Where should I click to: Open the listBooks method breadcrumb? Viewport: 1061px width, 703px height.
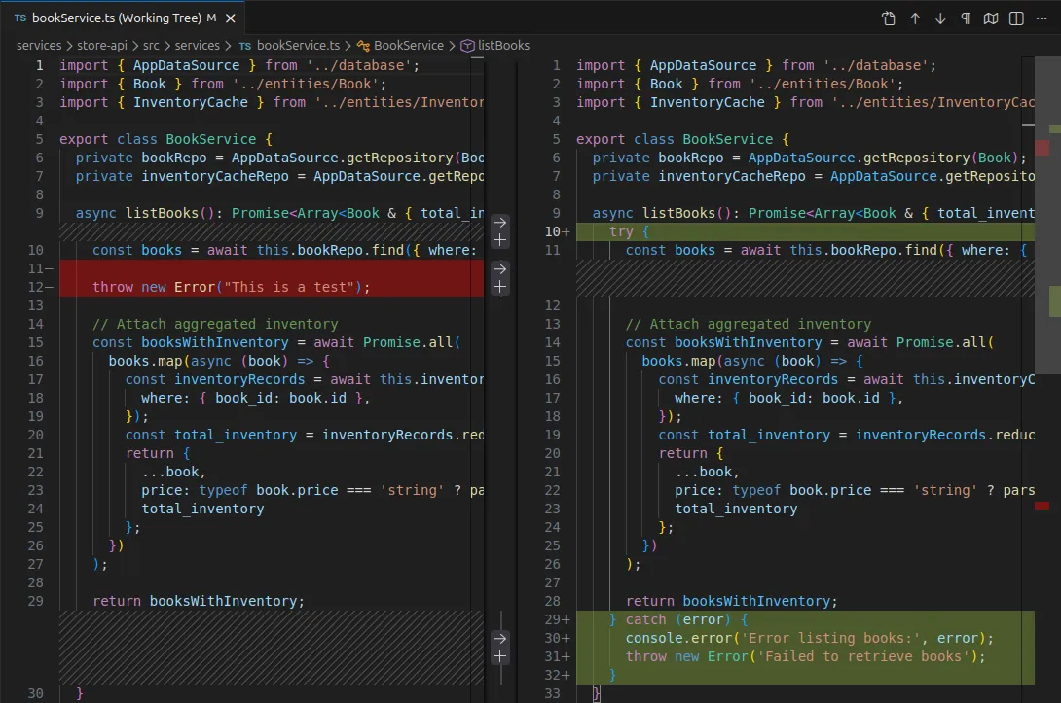point(503,45)
